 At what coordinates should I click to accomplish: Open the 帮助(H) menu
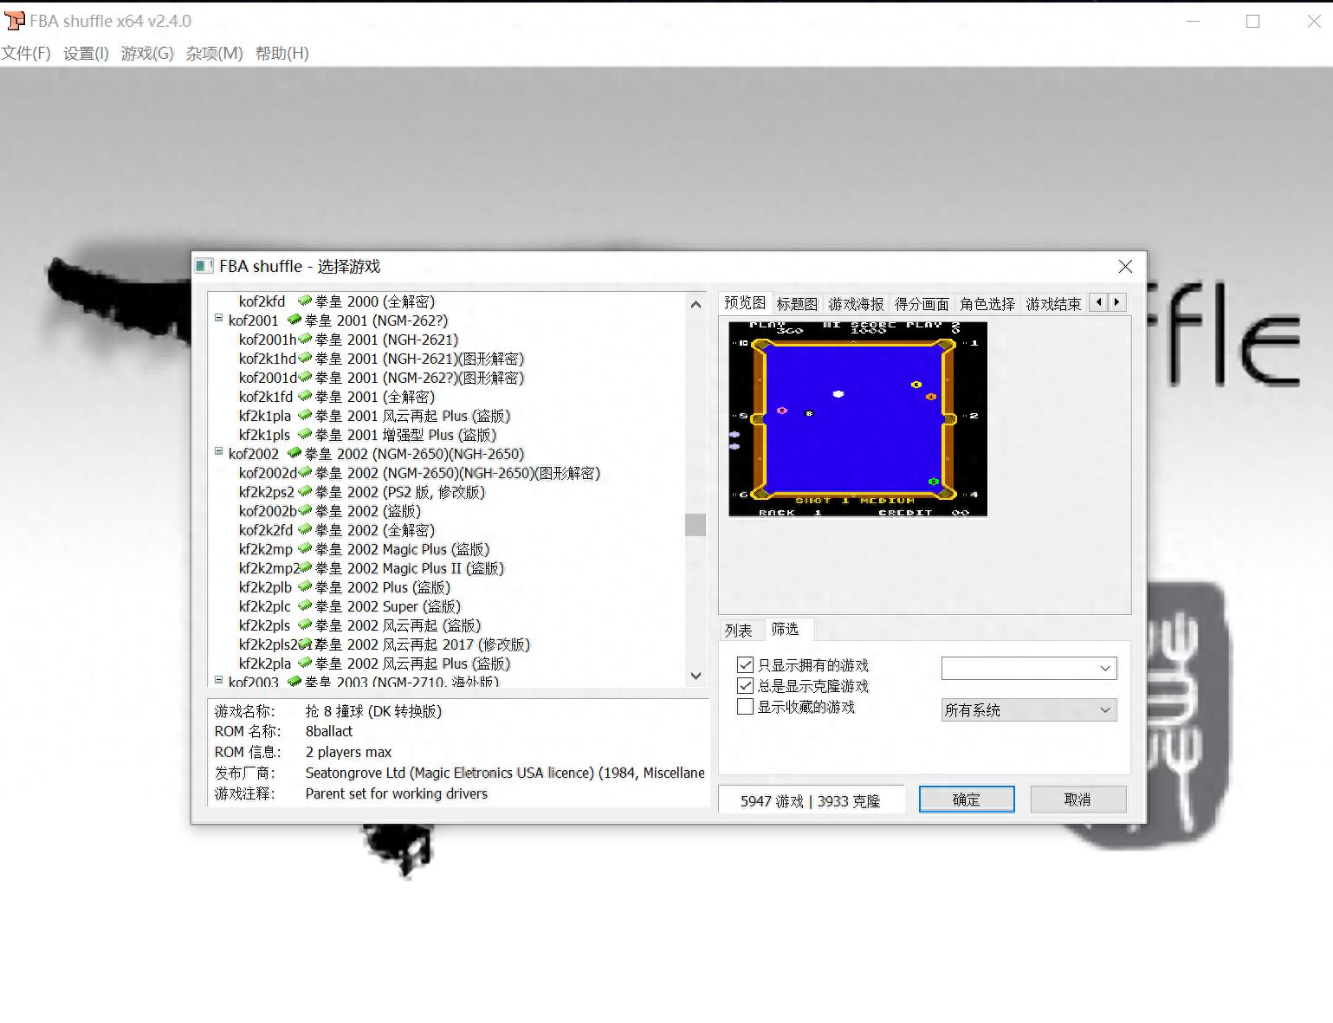coord(282,53)
